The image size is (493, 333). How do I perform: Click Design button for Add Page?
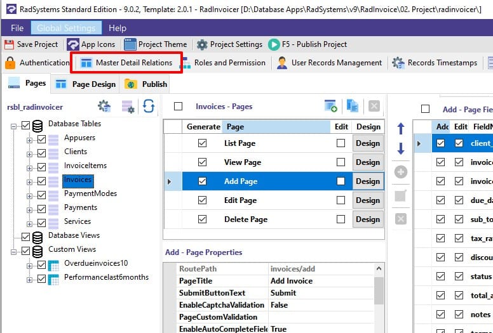point(368,181)
